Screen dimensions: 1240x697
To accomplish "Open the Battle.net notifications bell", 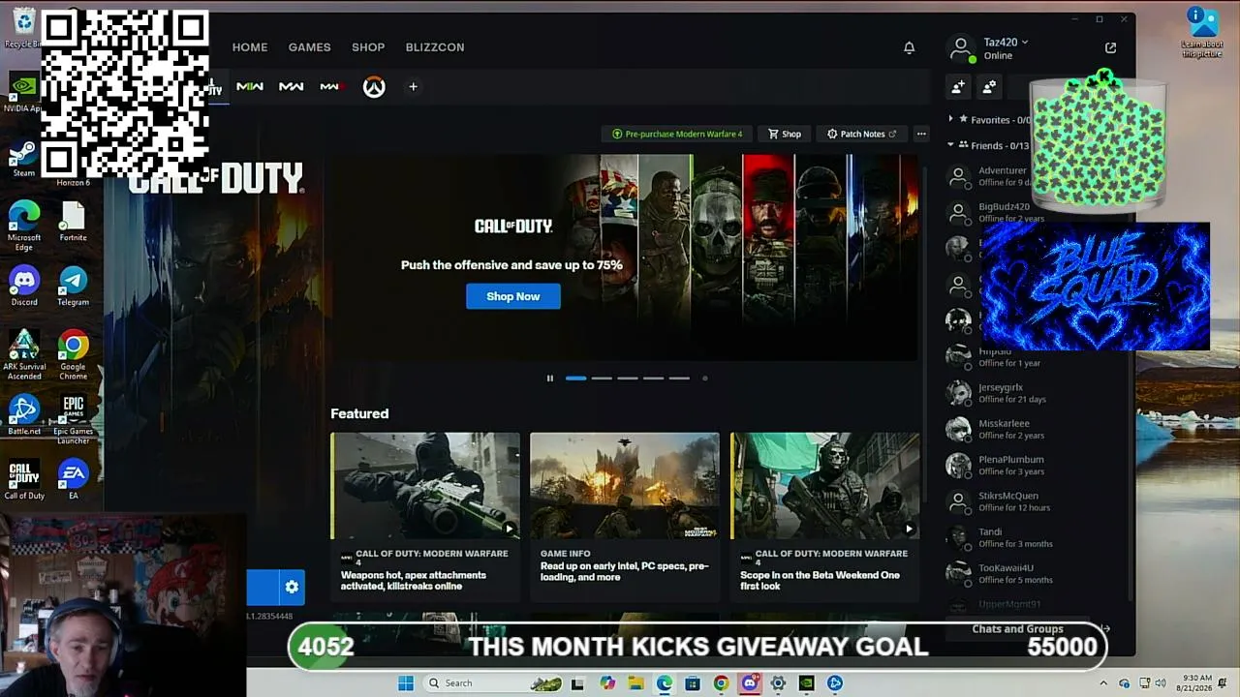I will [x=909, y=47].
